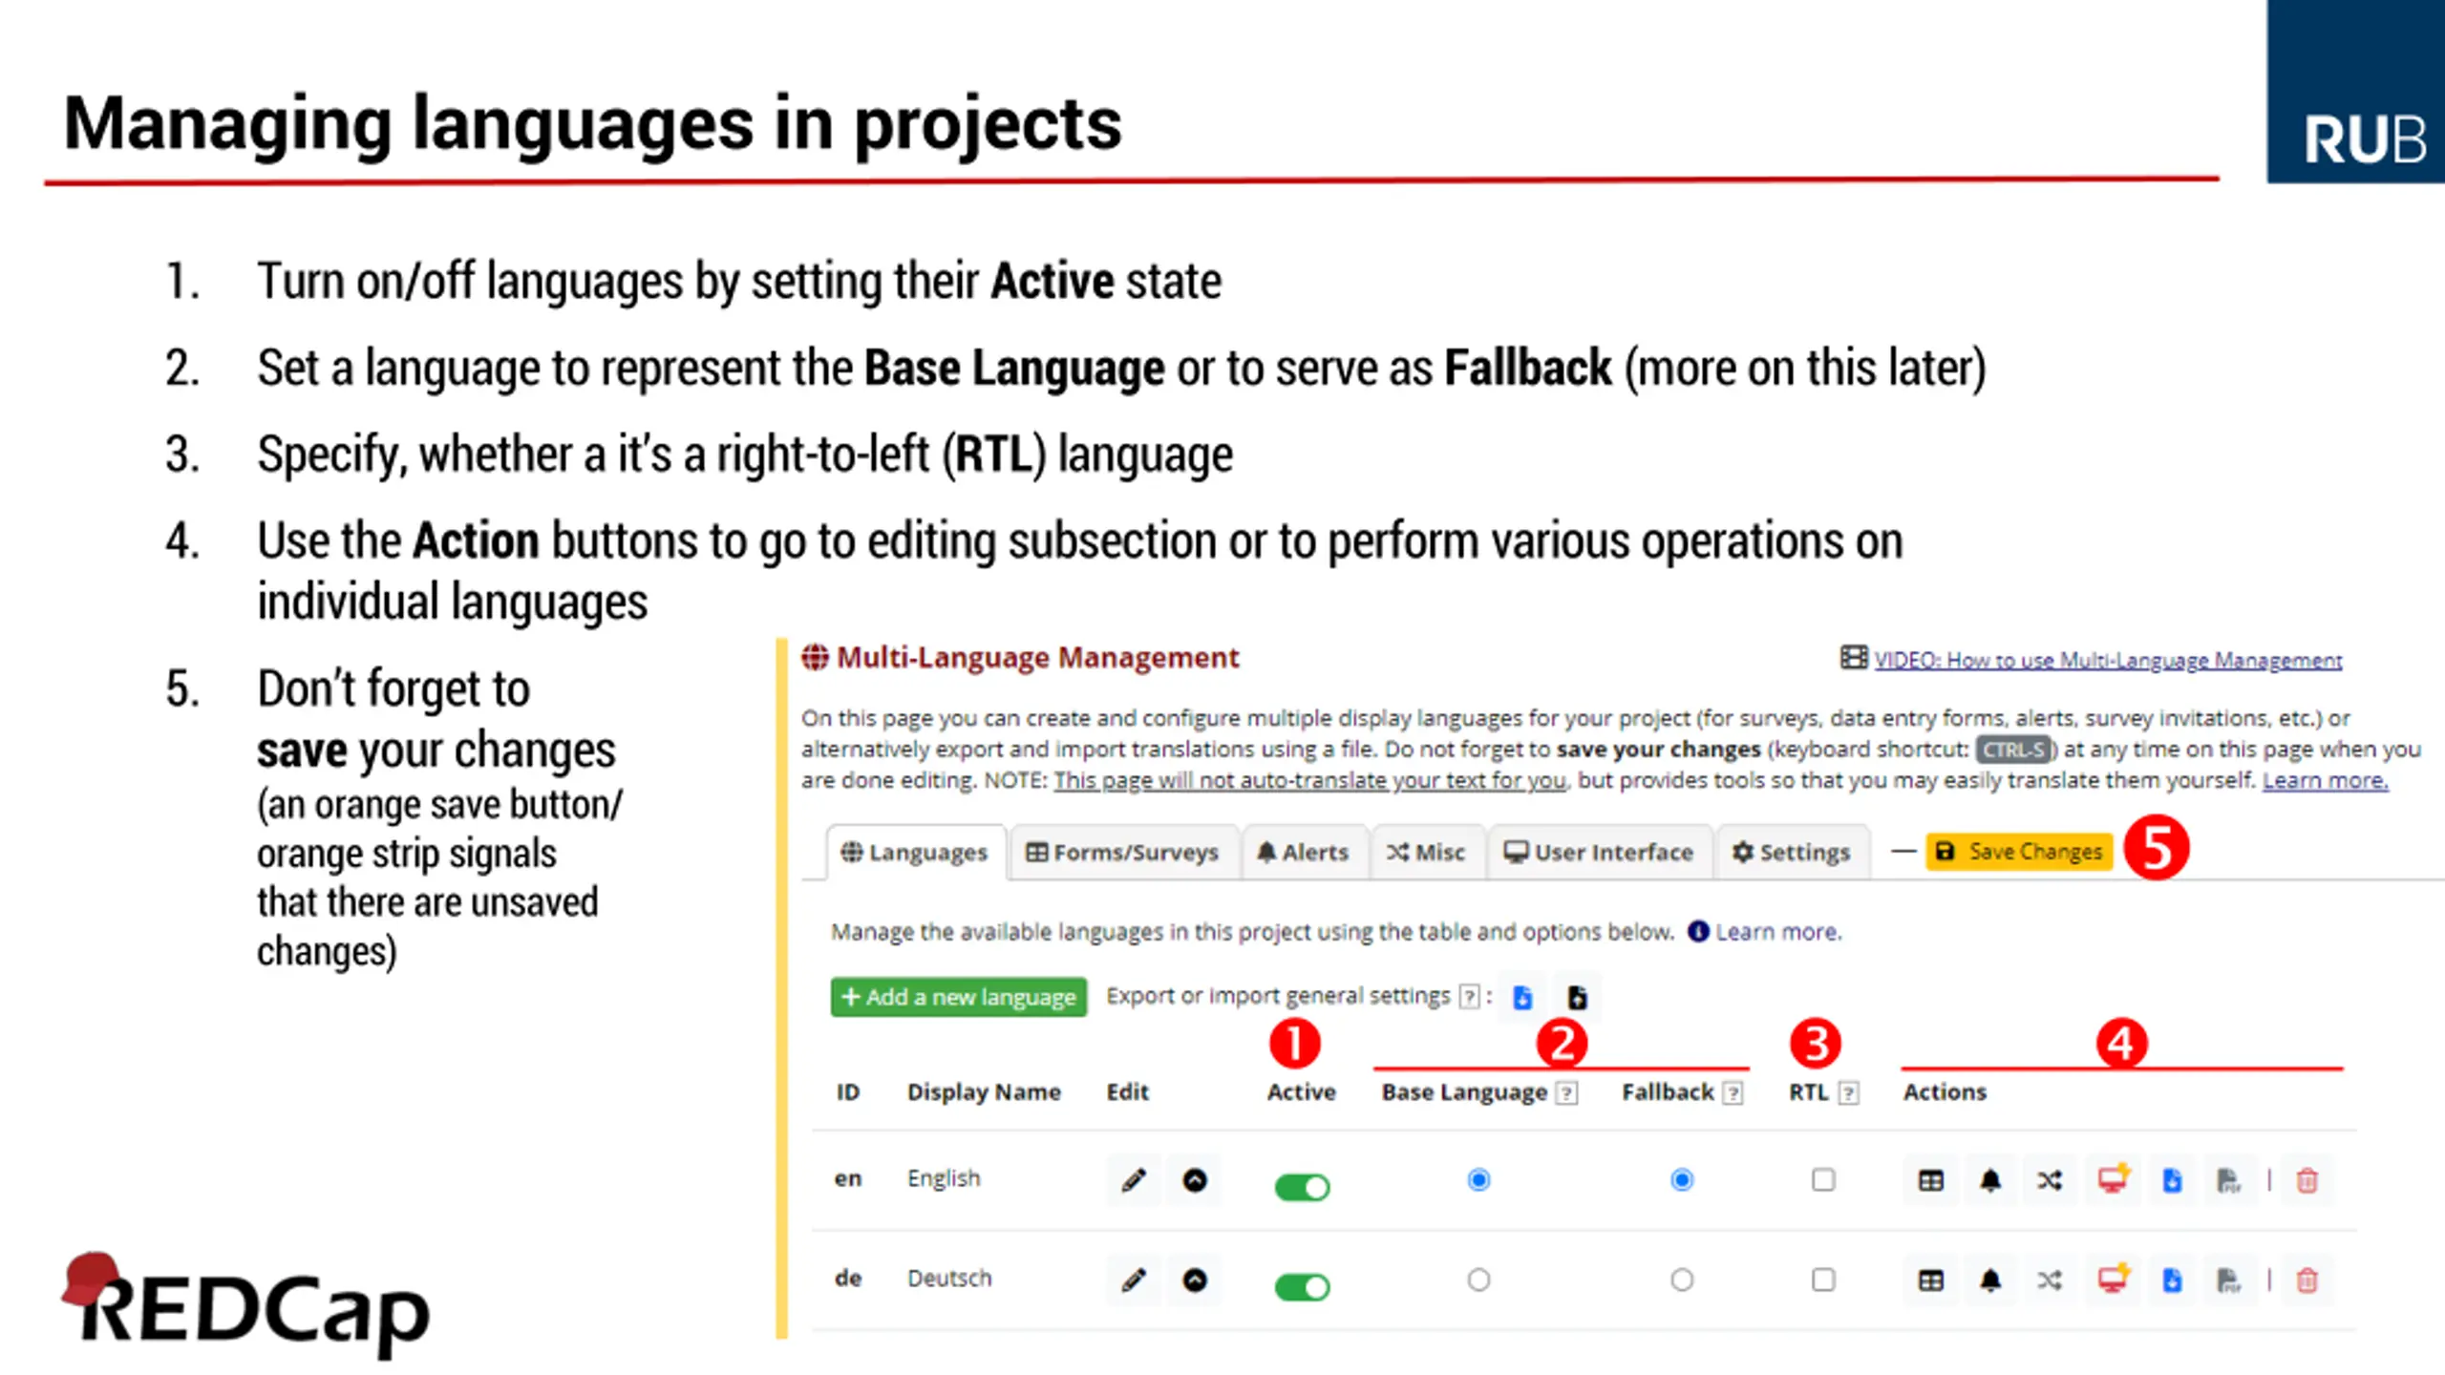Switch to the Forms/Surveys tab
2445x1375 pixels.
coord(1122,852)
